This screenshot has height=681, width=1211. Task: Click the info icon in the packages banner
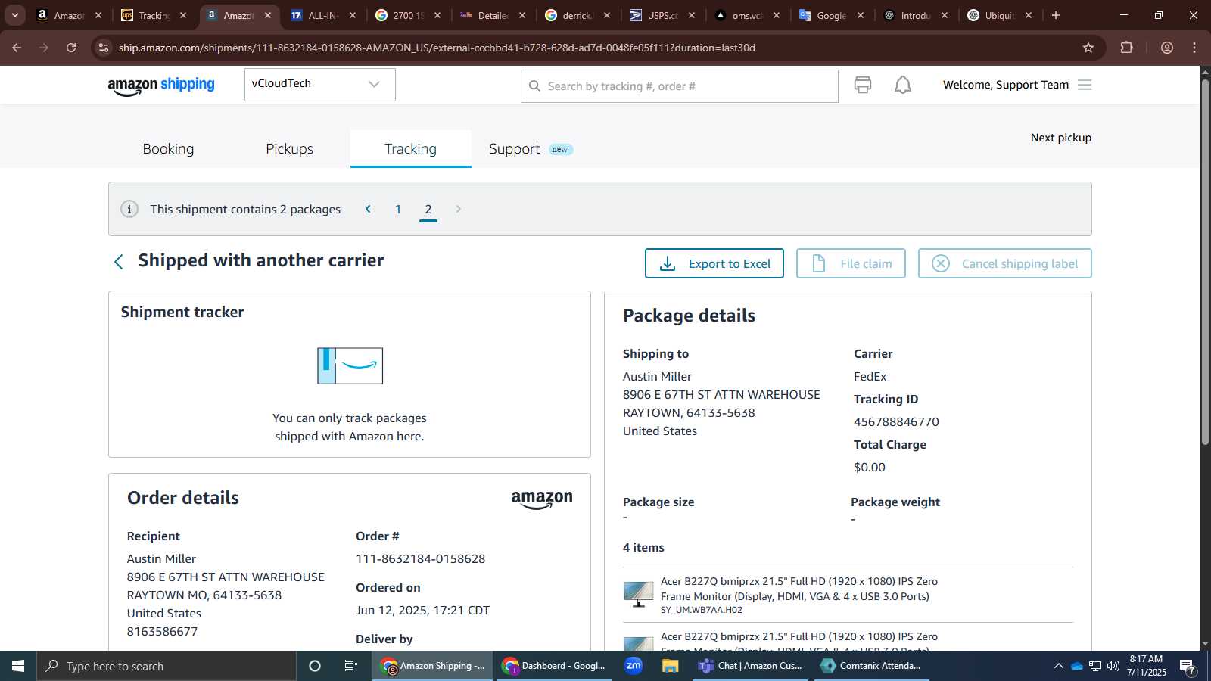(x=129, y=209)
